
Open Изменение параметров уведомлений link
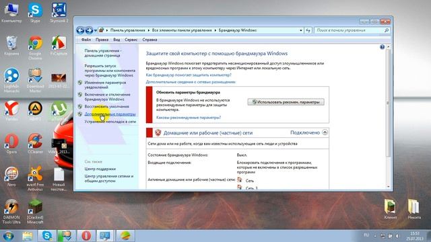[105, 85]
